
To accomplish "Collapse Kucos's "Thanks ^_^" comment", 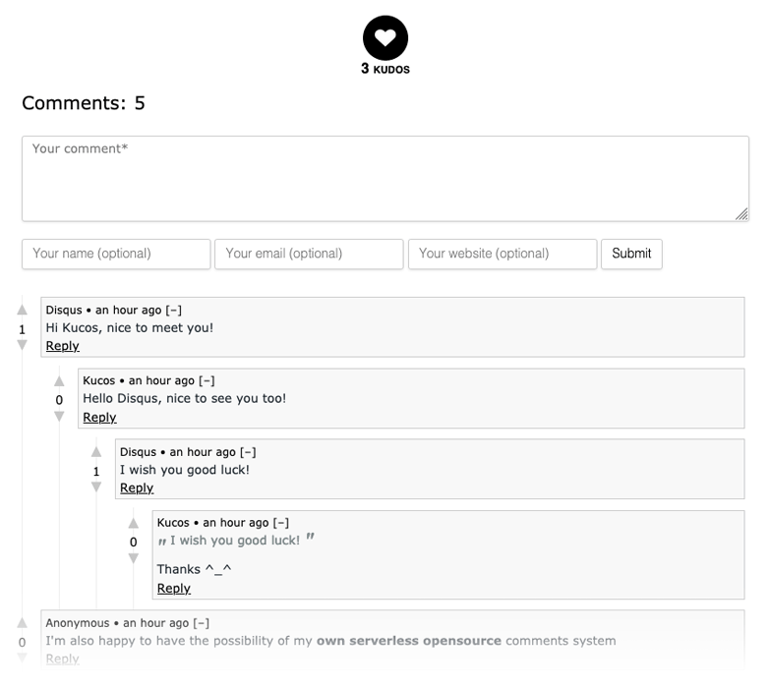I will [x=281, y=523].
